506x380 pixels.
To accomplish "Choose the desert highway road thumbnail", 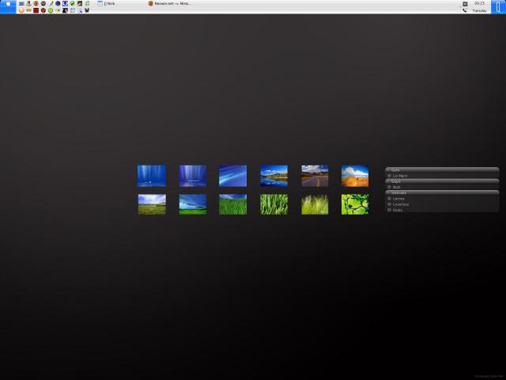I will [x=315, y=176].
